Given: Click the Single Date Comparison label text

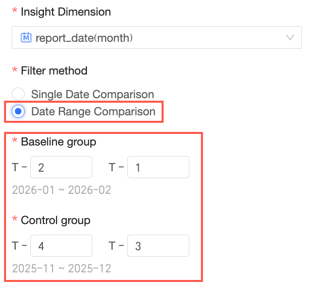Looking at the screenshot, I should 92,94.
